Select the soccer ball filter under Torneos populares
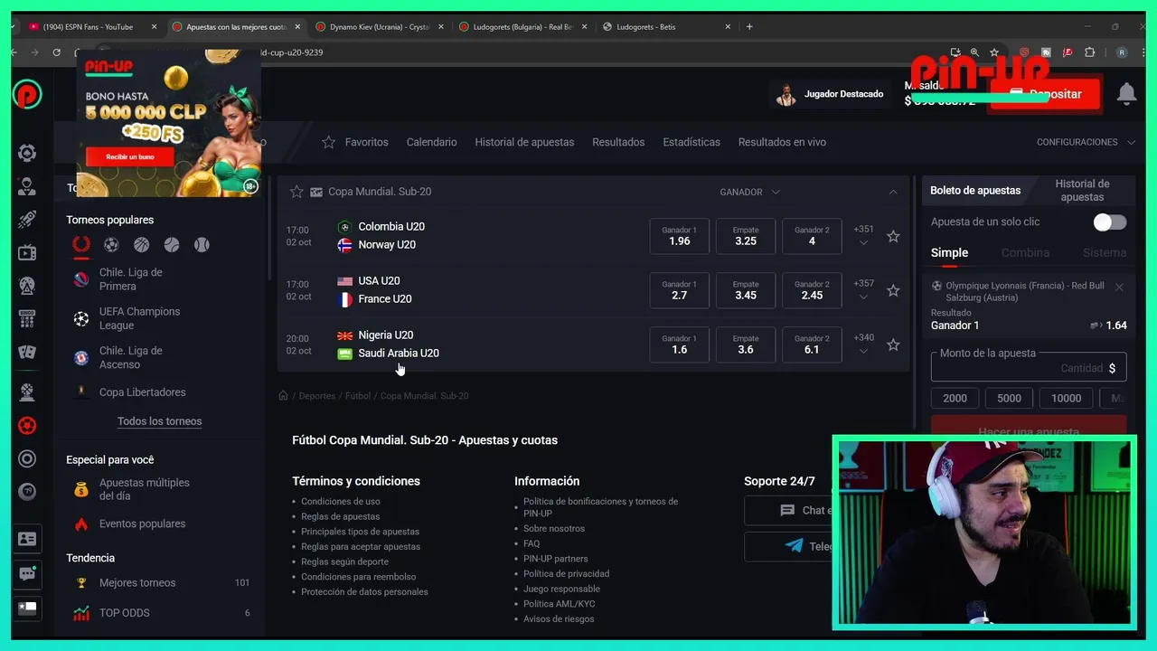The width and height of the screenshot is (1157, 651). click(x=111, y=244)
